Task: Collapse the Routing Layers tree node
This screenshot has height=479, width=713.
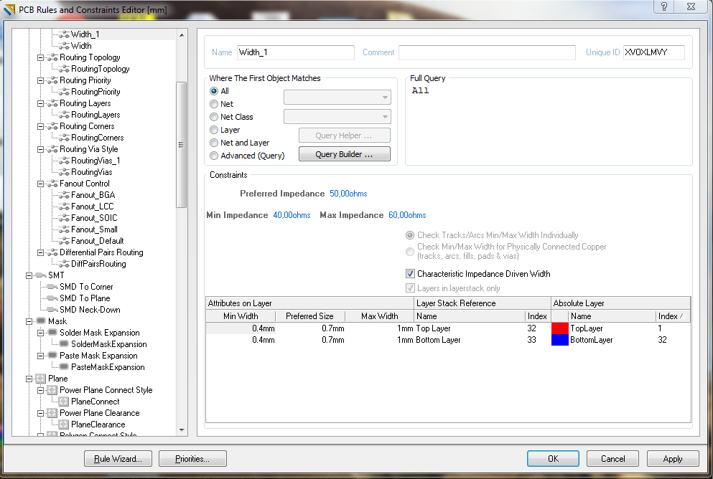Action: 40,103
